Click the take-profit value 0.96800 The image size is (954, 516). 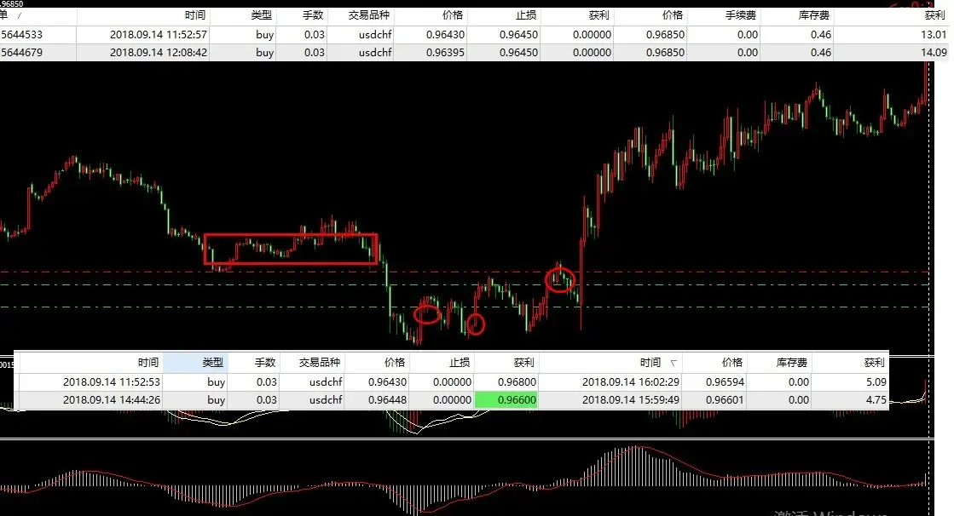click(x=517, y=381)
